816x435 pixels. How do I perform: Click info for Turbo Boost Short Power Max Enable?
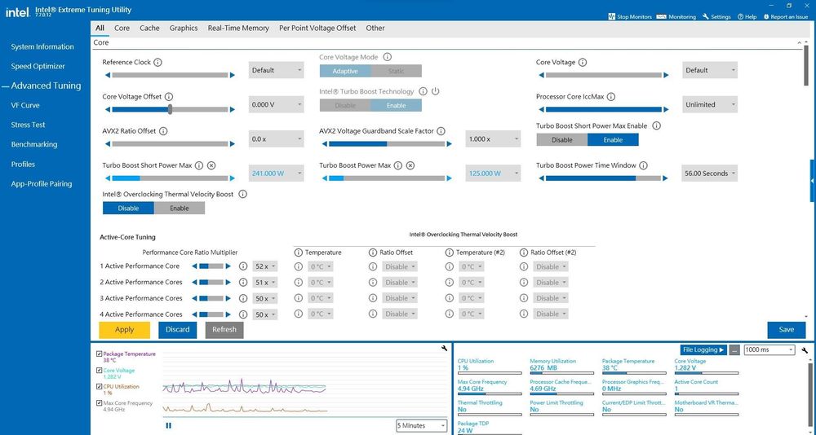(657, 125)
